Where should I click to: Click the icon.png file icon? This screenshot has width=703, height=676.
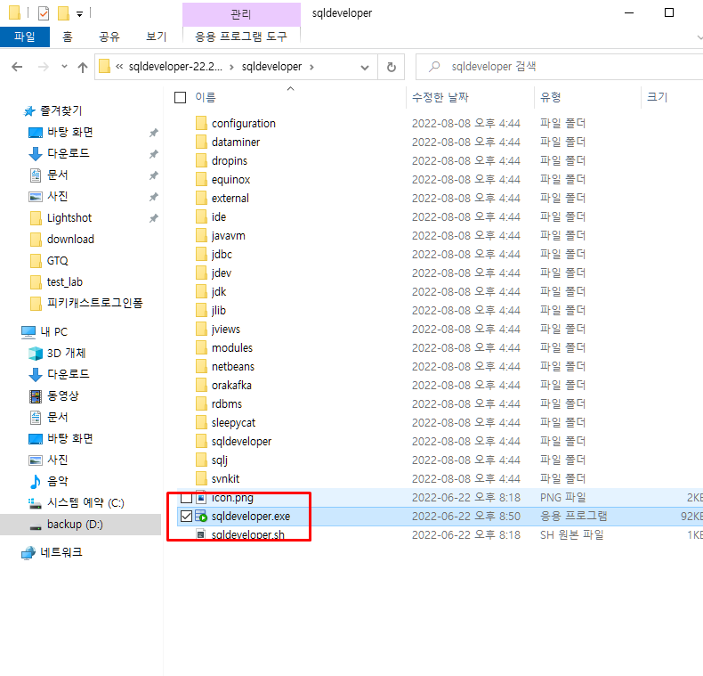pos(201,497)
